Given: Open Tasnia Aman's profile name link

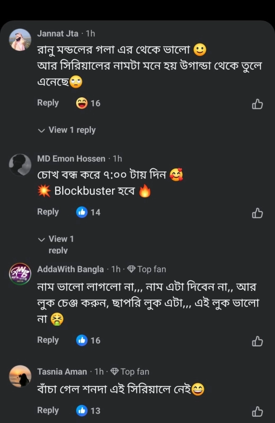Looking at the screenshot, I should coord(62,372).
